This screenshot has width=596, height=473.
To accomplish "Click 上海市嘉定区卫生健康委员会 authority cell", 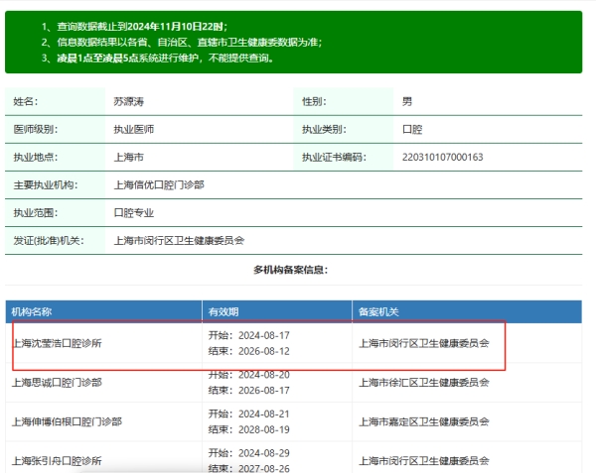I will pyautogui.click(x=424, y=421).
